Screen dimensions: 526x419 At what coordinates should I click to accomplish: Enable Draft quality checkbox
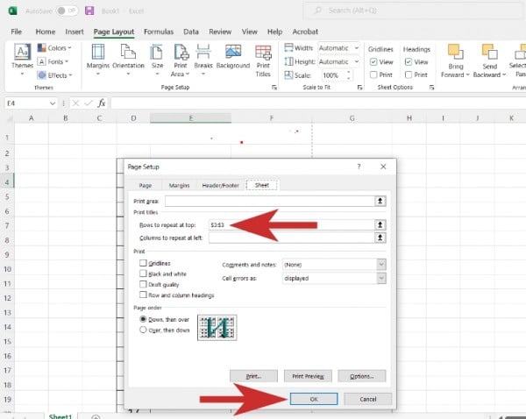click(x=143, y=284)
